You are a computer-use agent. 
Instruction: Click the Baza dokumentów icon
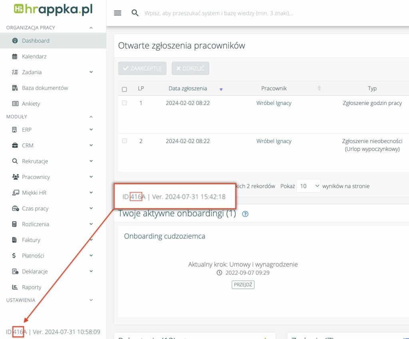point(15,88)
